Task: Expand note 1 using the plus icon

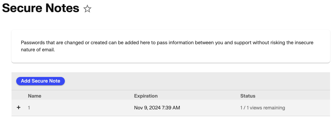Action: [19, 108]
